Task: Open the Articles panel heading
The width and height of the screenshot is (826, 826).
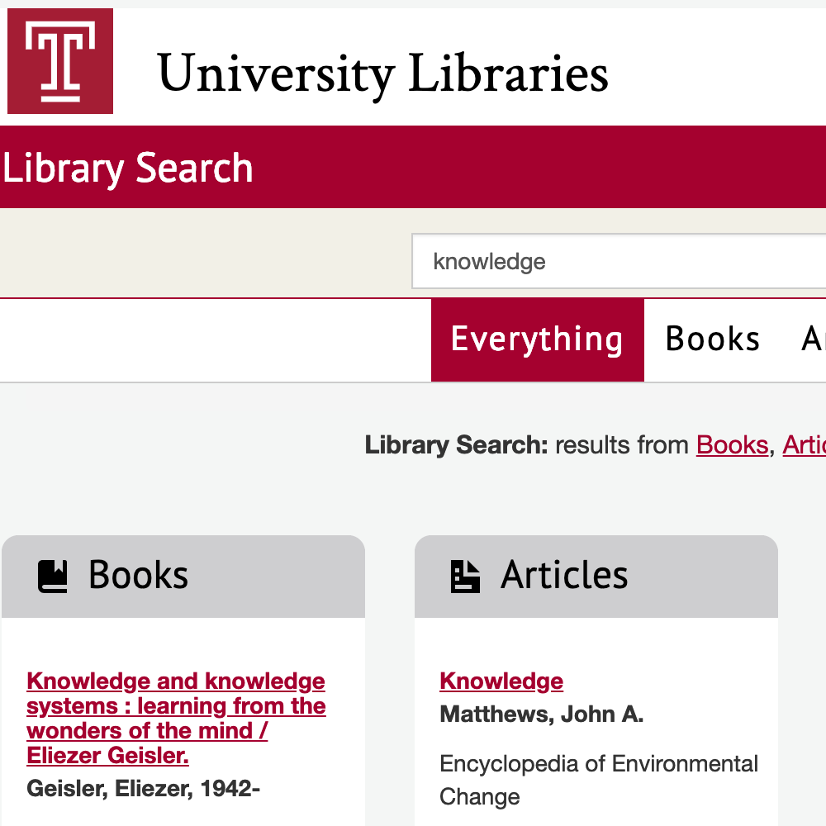Action: [x=563, y=575]
